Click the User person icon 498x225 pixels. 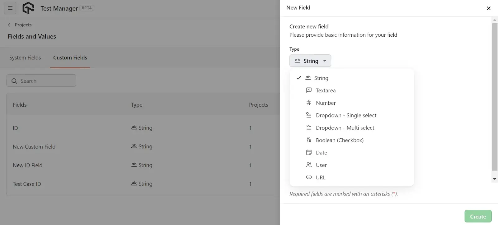pos(309,165)
